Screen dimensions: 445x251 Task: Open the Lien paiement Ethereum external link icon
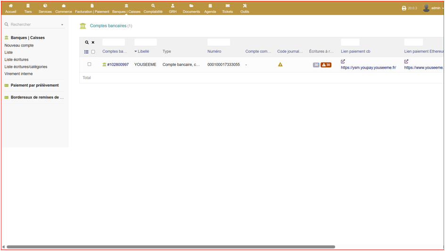[x=406, y=62]
